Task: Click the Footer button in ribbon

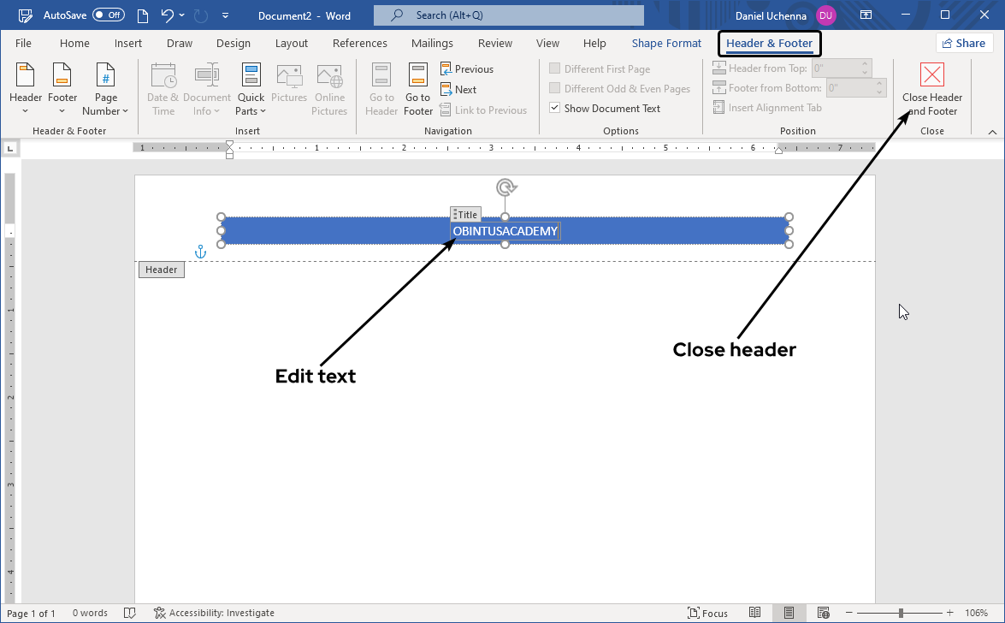Action: pyautogui.click(x=62, y=89)
